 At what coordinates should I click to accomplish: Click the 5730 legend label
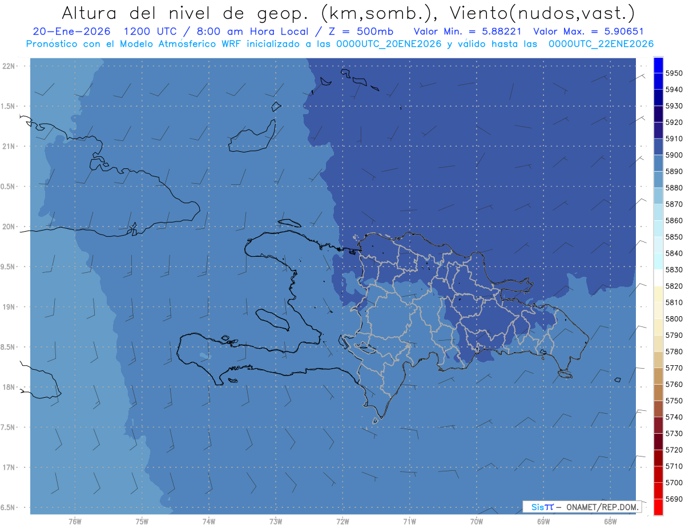pyautogui.click(x=674, y=433)
